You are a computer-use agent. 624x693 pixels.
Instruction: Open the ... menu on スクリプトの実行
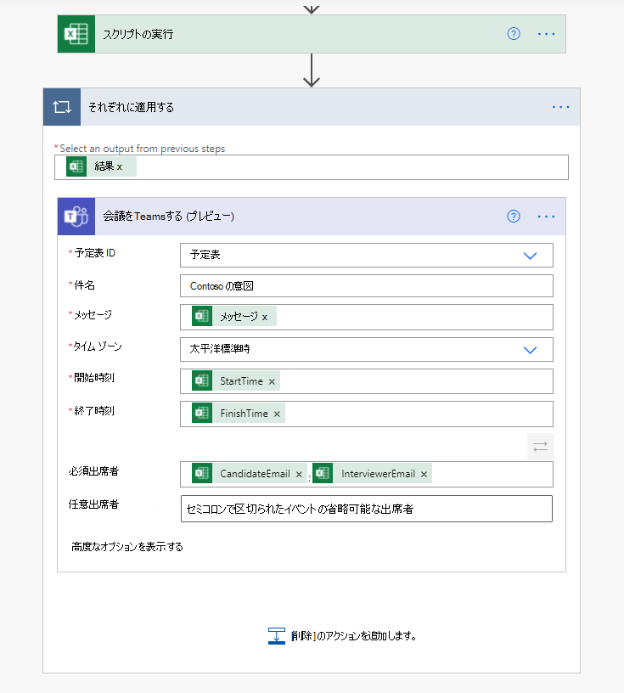[x=546, y=34]
